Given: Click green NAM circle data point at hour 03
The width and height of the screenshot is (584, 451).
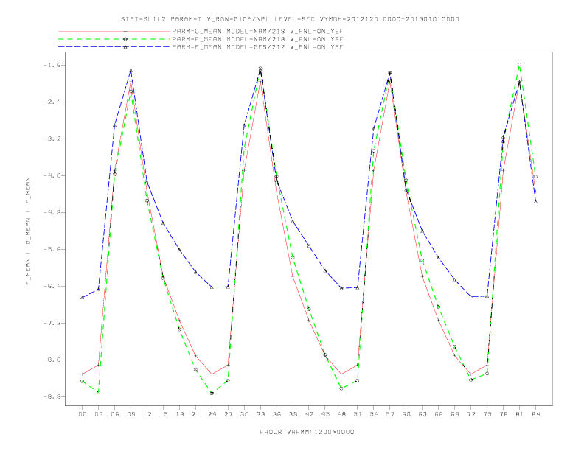Looking at the screenshot, I should coord(98,392).
